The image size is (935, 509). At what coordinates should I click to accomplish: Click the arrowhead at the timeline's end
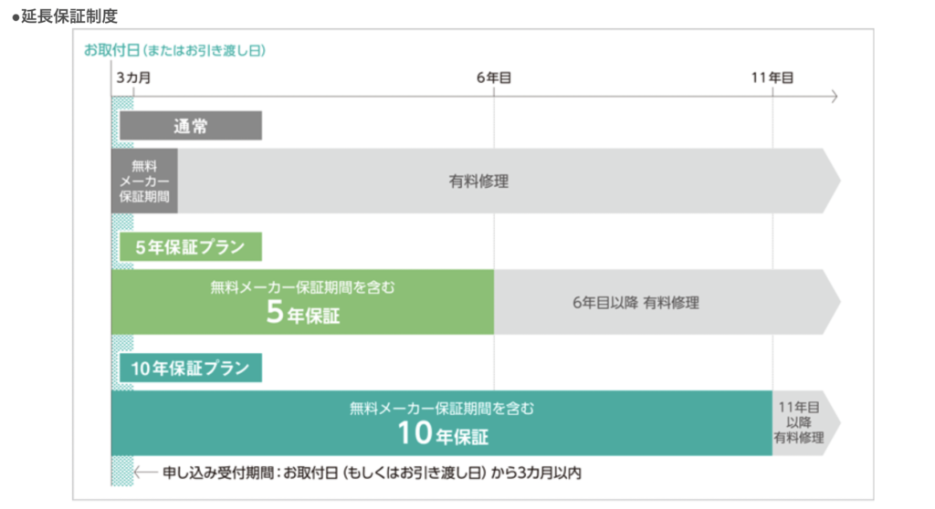click(834, 96)
